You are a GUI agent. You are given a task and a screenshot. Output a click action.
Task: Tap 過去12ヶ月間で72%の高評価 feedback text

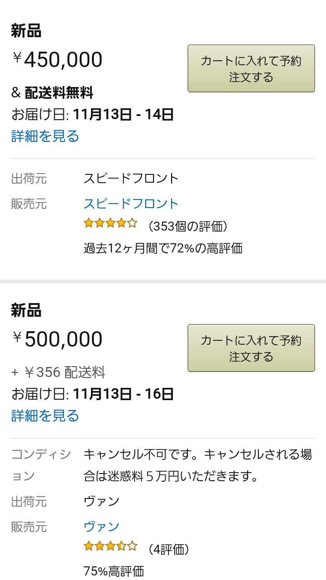click(x=163, y=248)
